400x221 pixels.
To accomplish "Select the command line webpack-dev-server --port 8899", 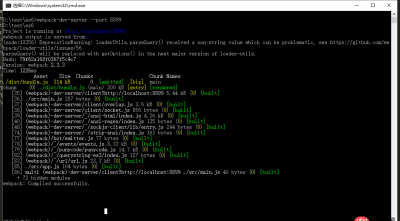I will [79, 20].
